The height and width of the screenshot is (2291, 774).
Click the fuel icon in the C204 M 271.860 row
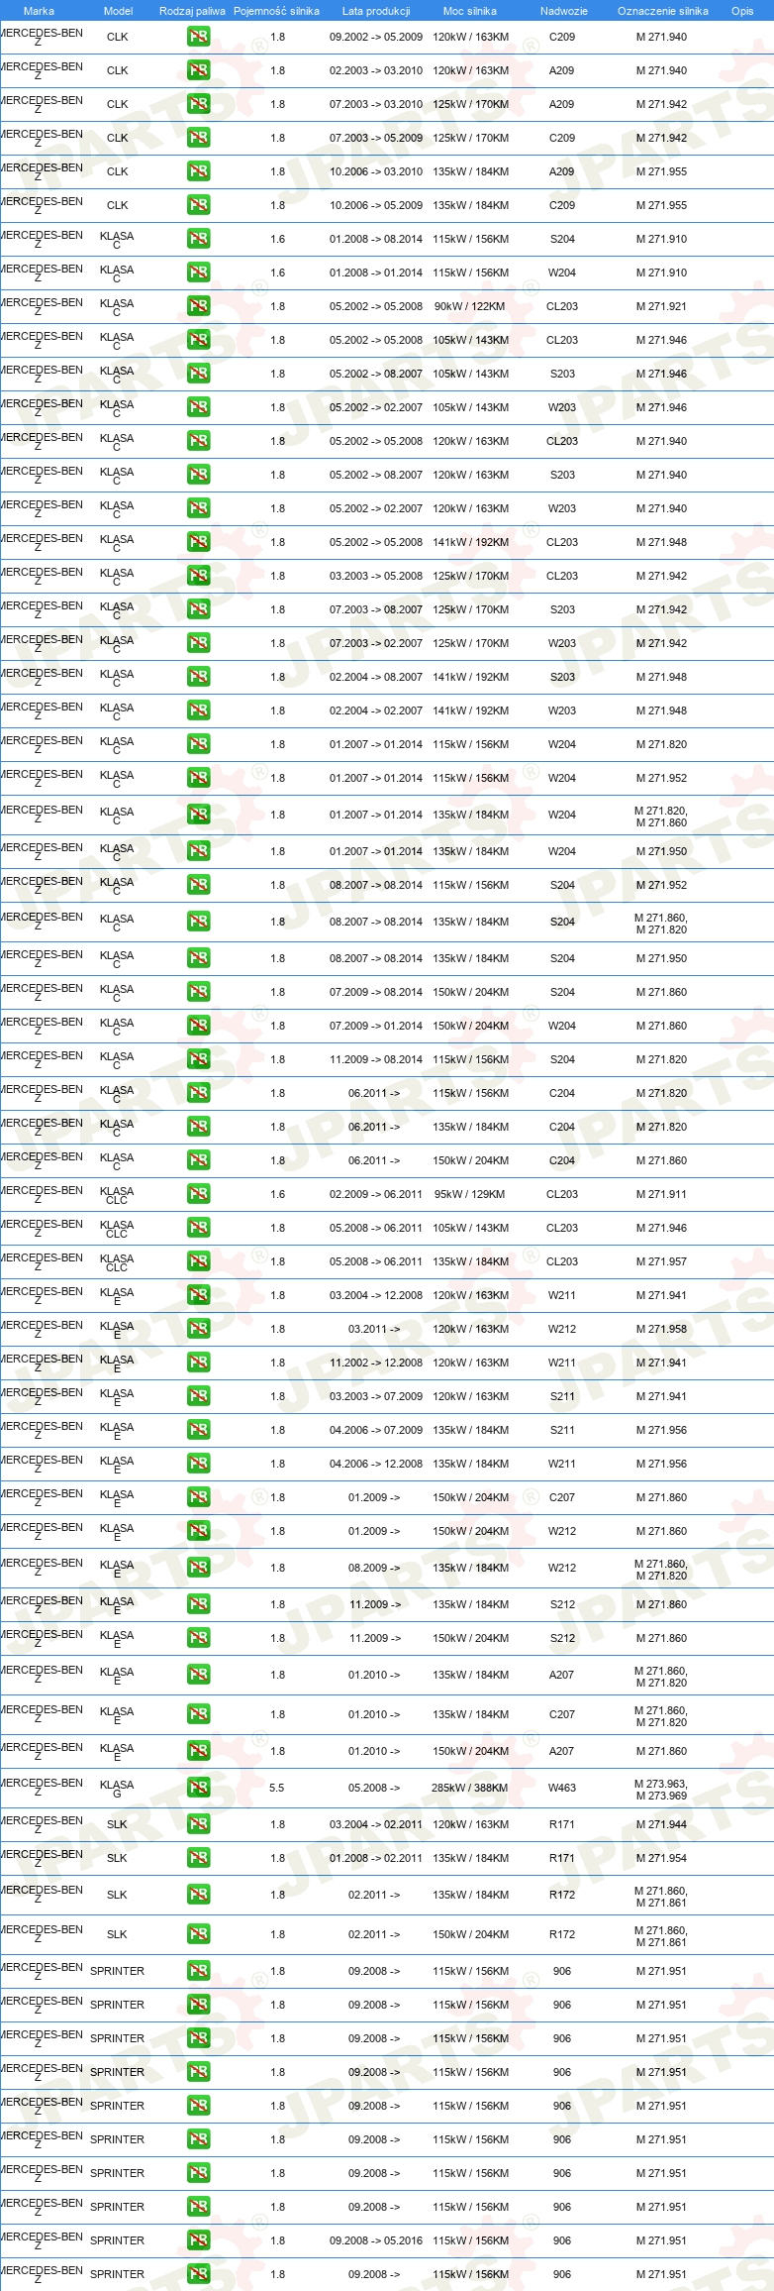199,1161
